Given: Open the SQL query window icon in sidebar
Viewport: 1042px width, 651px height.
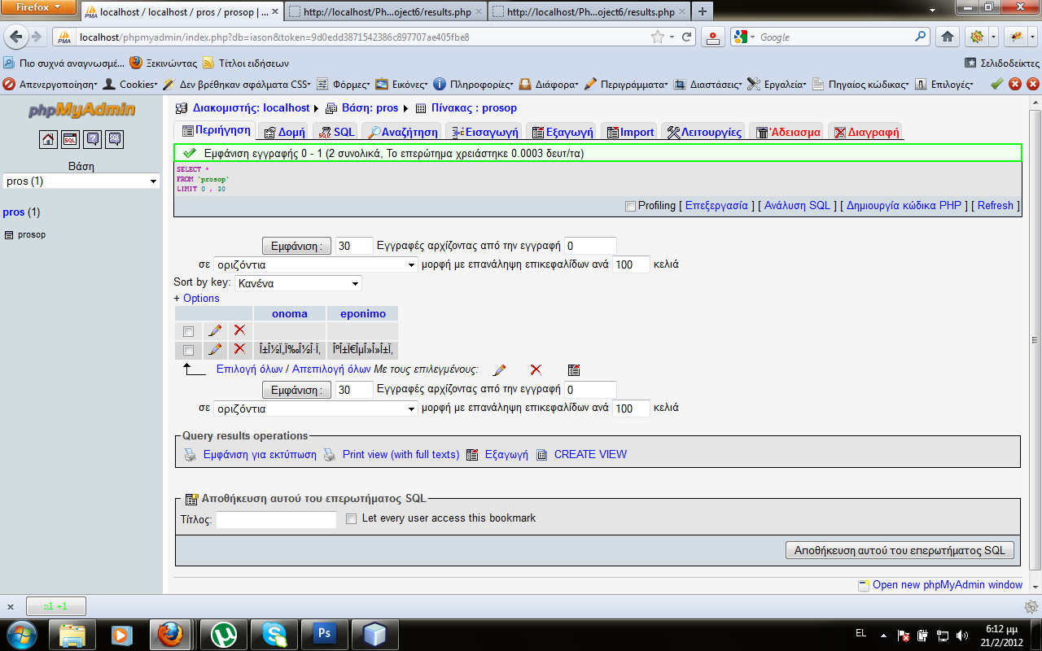Looking at the screenshot, I should (x=71, y=139).
